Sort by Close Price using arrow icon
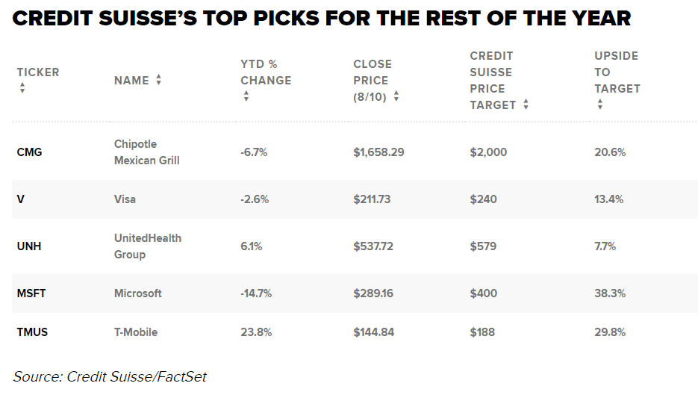698x395 pixels. (396, 96)
